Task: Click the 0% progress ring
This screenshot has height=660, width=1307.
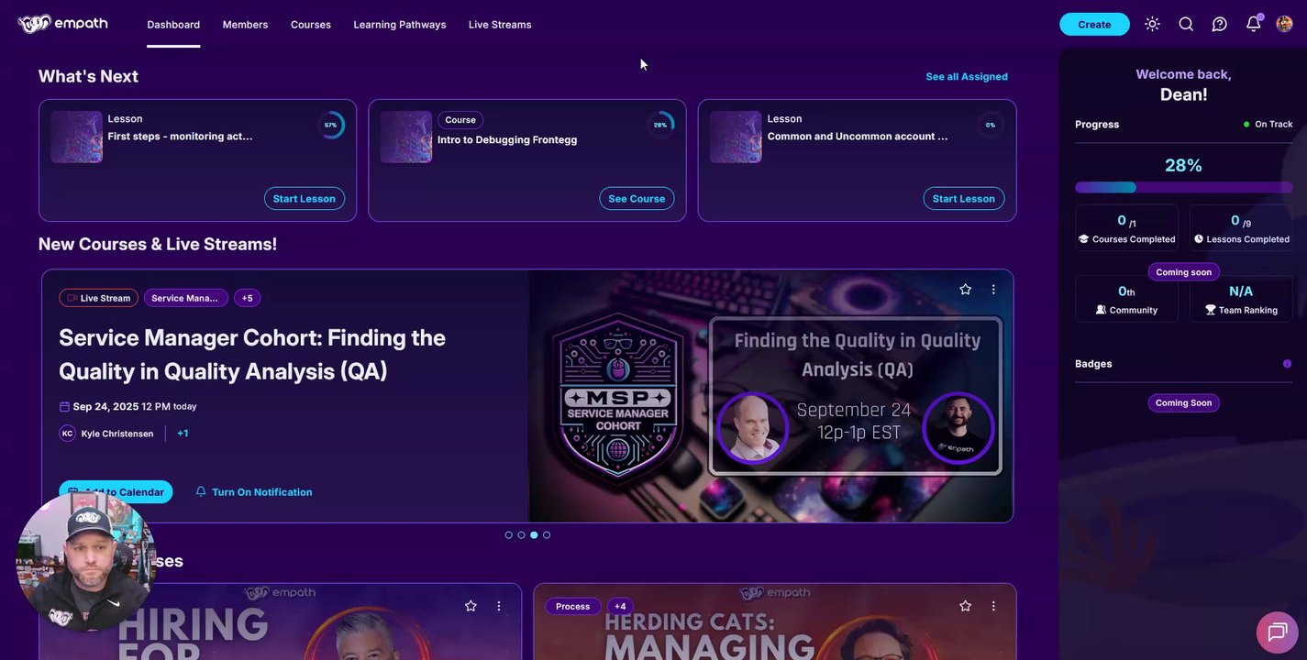Action: tap(991, 125)
